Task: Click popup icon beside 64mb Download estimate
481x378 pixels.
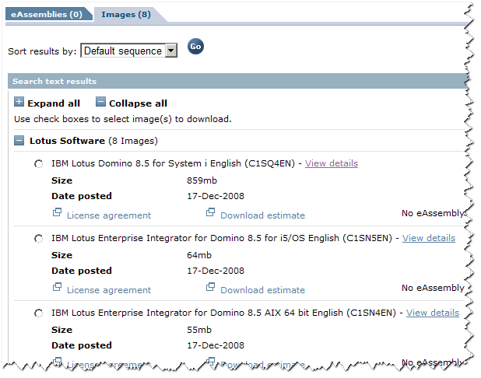Action: [210, 287]
